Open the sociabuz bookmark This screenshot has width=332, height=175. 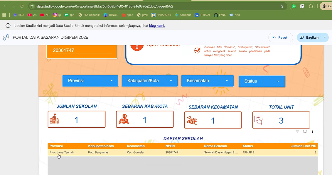183,15
